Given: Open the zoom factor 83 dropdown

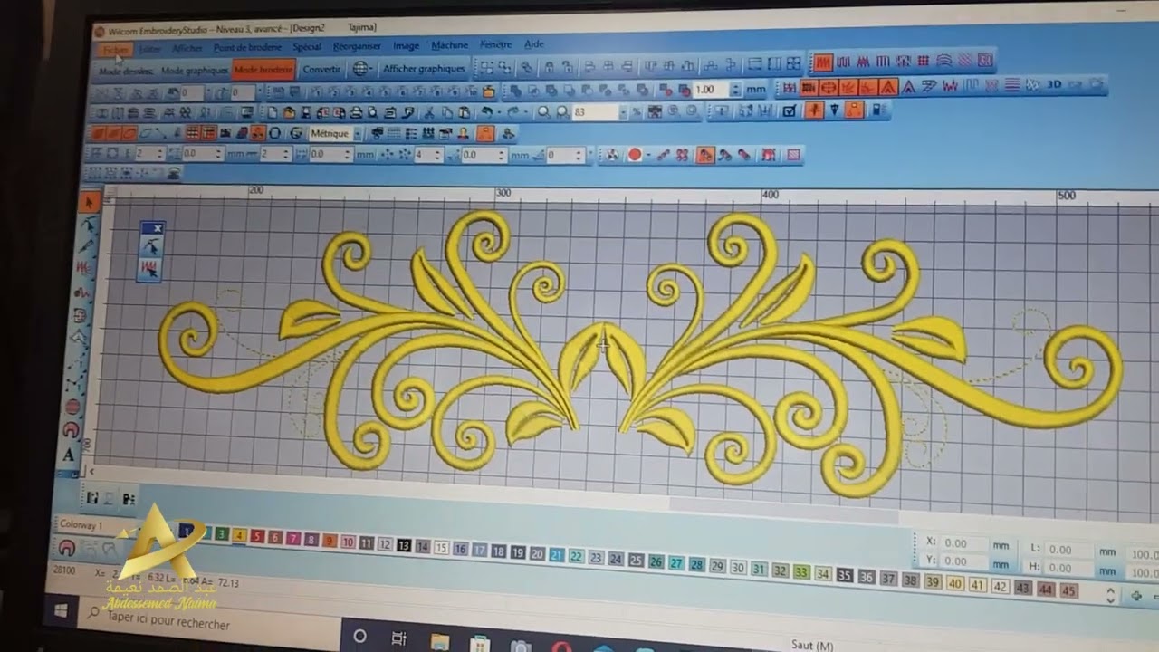Looking at the screenshot, I should pos(623,113).
